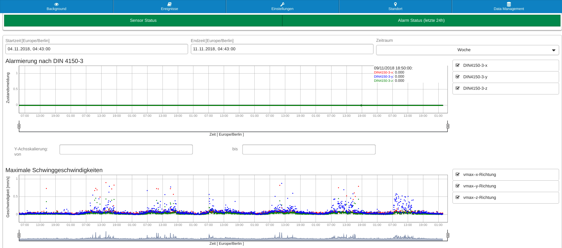Click the database icon above Data Management
This screenshot has height=248, width=562.
tap(509, 4)
